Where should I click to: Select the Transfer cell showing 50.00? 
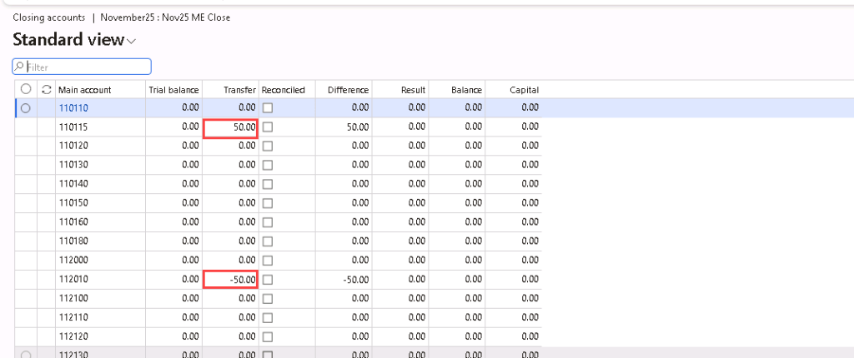click(231, 127)
